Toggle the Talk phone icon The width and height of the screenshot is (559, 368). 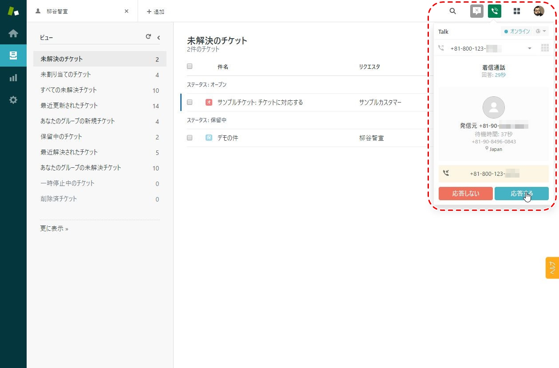point(495,11)
